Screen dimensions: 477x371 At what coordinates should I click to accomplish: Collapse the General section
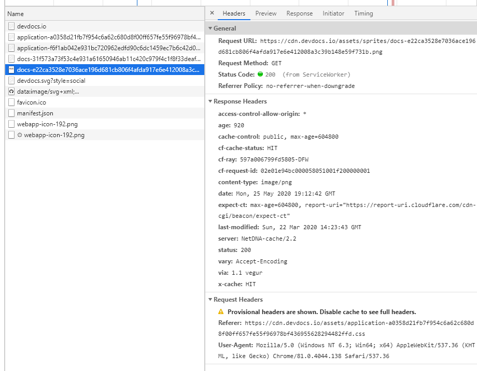click(x=211, y=28)
